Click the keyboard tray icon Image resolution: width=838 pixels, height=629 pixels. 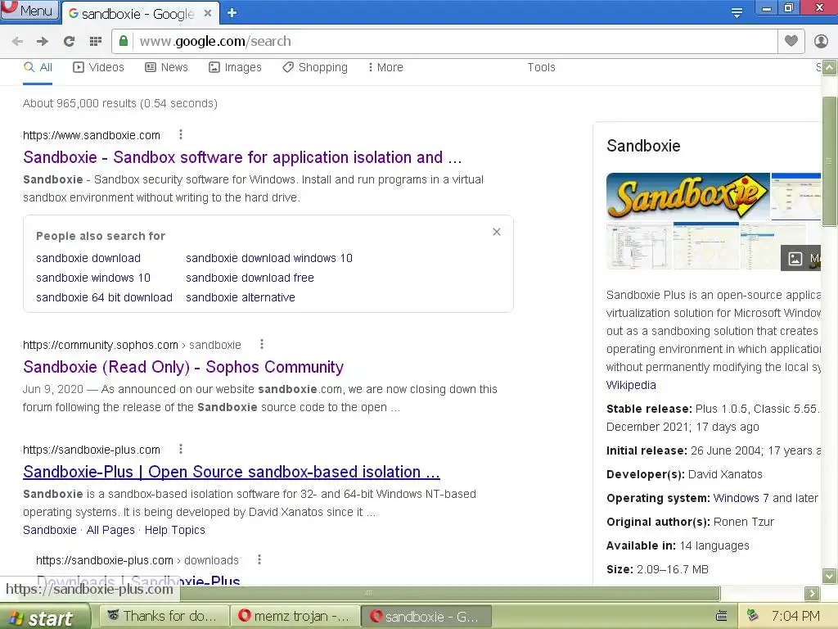721,616
